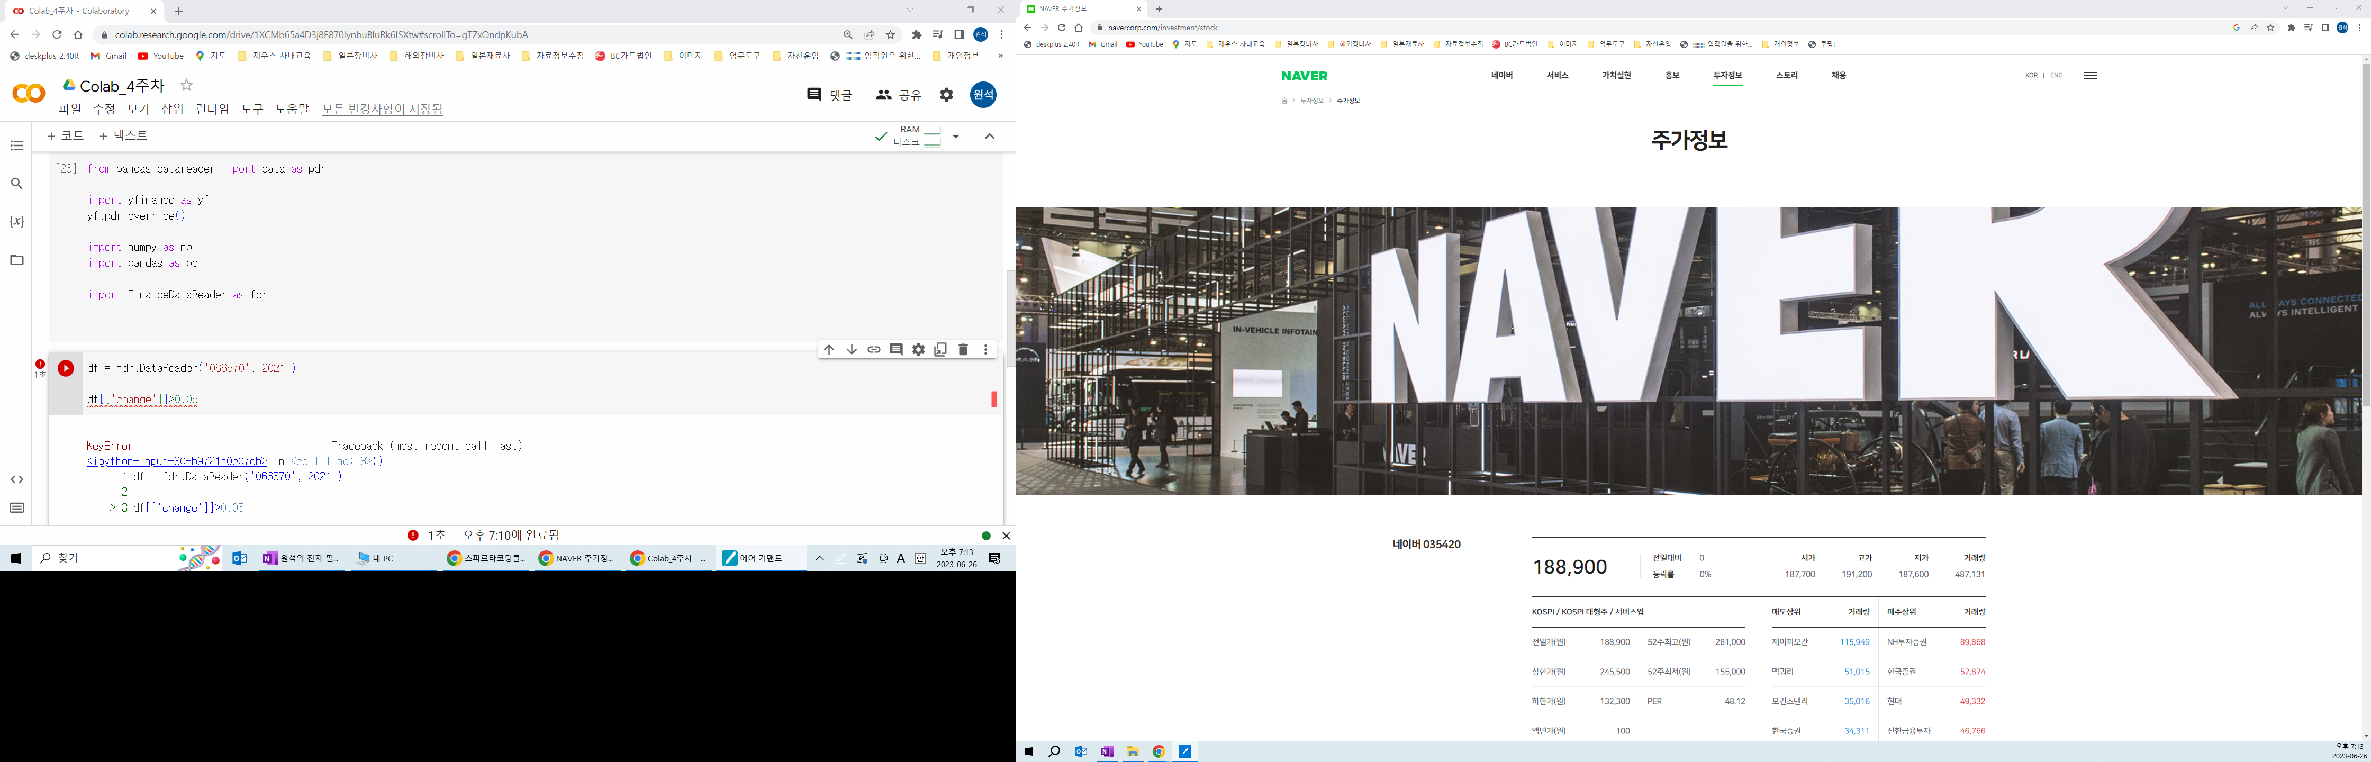Move the selected cell up
This screenshot has height=762, width=2371.
(x=829, y=350)
